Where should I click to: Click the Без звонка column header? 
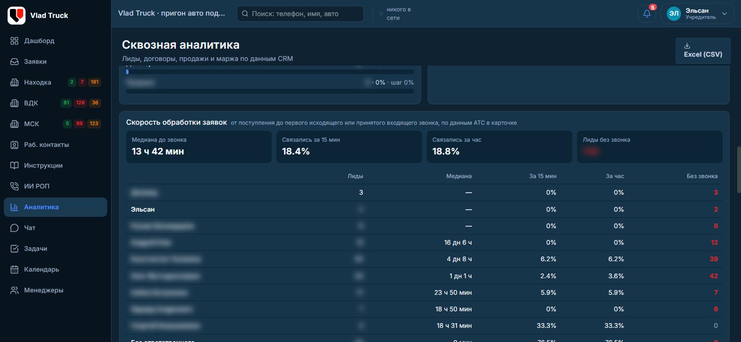[x=702, y=176]
